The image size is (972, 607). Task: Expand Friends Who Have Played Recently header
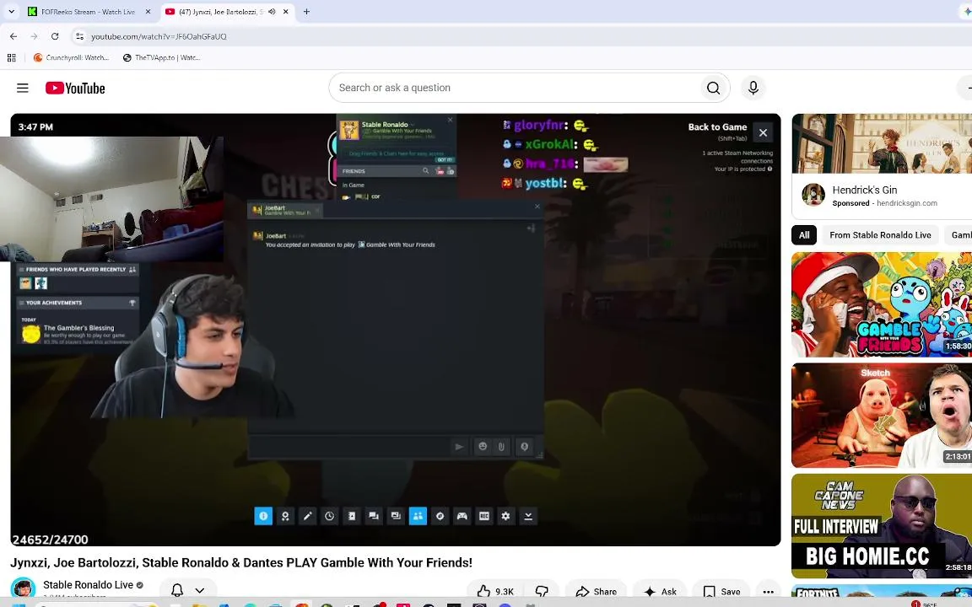78,270
